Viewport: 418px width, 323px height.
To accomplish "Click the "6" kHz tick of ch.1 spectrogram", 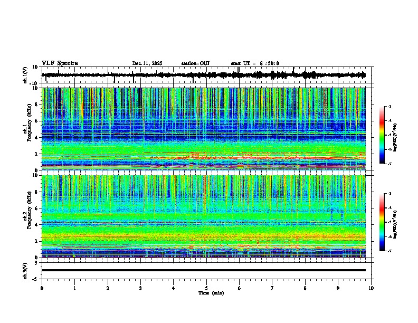I will pyautogui.click(x=37, y=121).
